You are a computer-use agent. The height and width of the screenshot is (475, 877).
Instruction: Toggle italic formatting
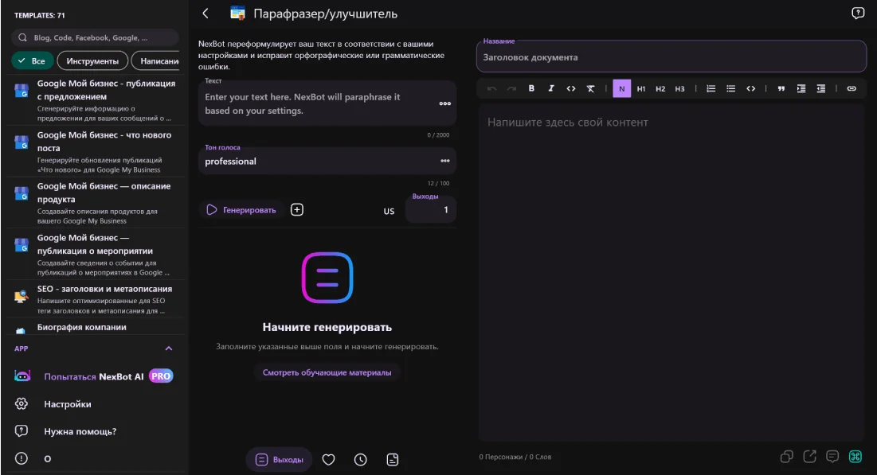[551, 88]
